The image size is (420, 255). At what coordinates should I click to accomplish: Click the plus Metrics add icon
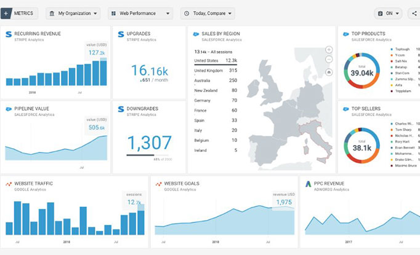(7, 13)
